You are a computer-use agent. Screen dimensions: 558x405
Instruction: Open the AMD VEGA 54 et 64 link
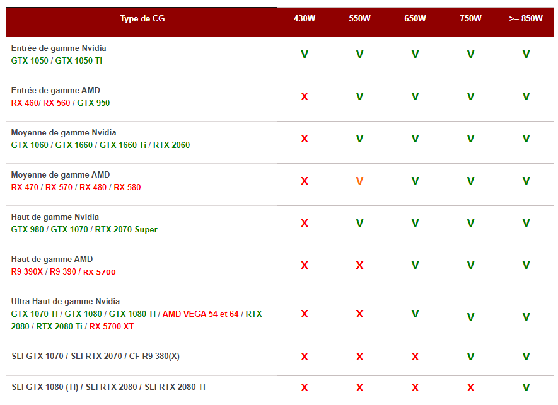pos(201,314)
